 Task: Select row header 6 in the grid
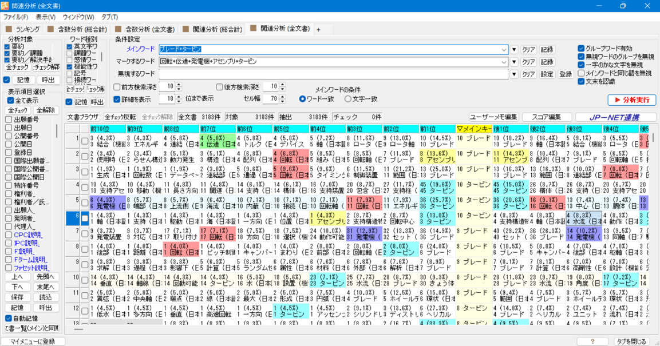click(73, 218)
